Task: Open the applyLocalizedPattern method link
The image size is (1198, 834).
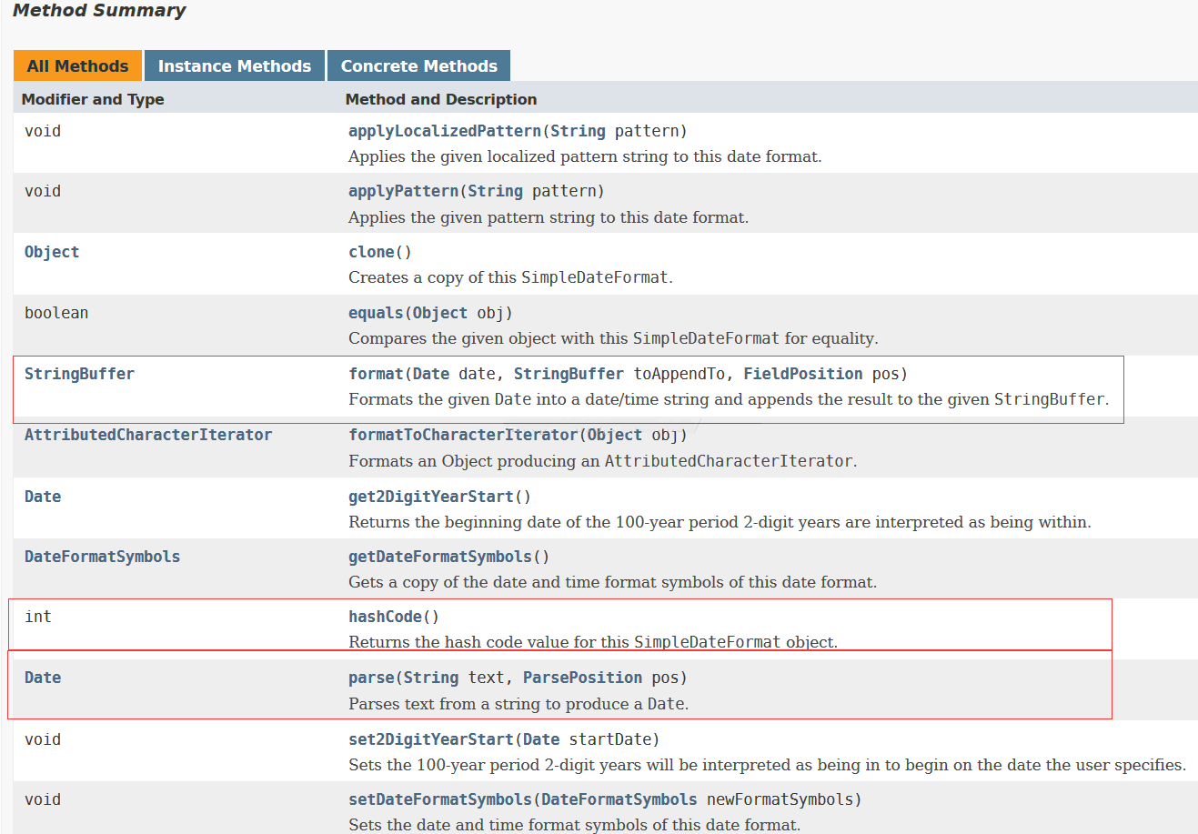Action: [x=444, y=131]
